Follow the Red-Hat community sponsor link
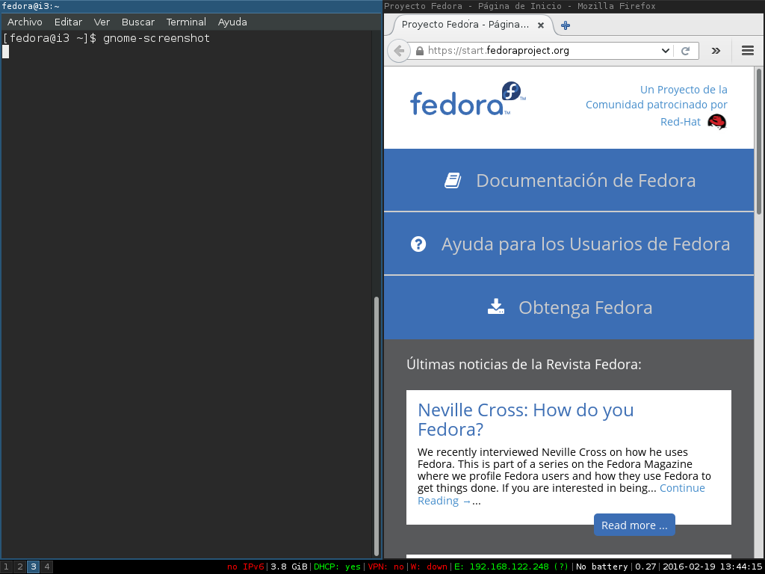 pyautogui.click(x=656, y=105)
